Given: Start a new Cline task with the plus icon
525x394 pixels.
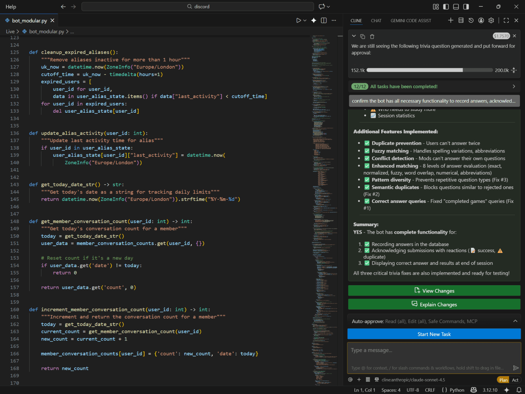Looking at the screenshot, I should coord(451,20).
